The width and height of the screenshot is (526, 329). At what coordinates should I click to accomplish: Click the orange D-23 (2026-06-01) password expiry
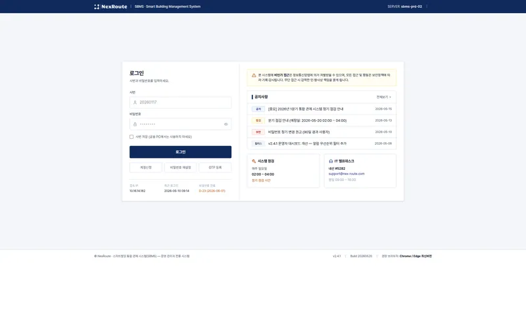coord(212,191)
